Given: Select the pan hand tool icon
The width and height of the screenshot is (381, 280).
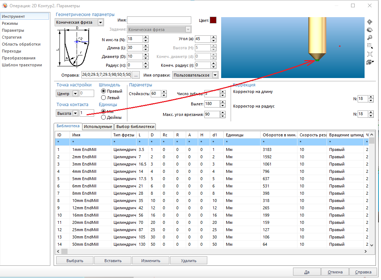Looking at the screenshot, I should (x=370, y=30).
